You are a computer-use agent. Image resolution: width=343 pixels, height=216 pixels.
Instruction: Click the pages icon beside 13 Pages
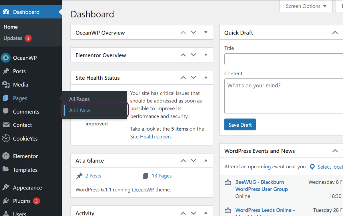(146, 176)
